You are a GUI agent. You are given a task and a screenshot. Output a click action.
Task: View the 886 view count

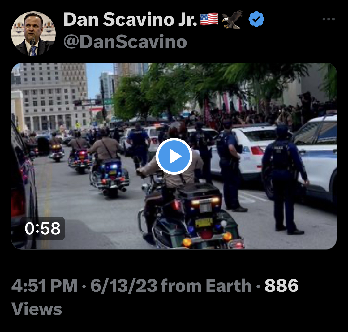281,286
